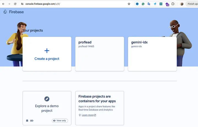The width and height of the screenshot is (198, 127).
Task: Reload the page with the refresh icon
Action: tap(15, 4)
